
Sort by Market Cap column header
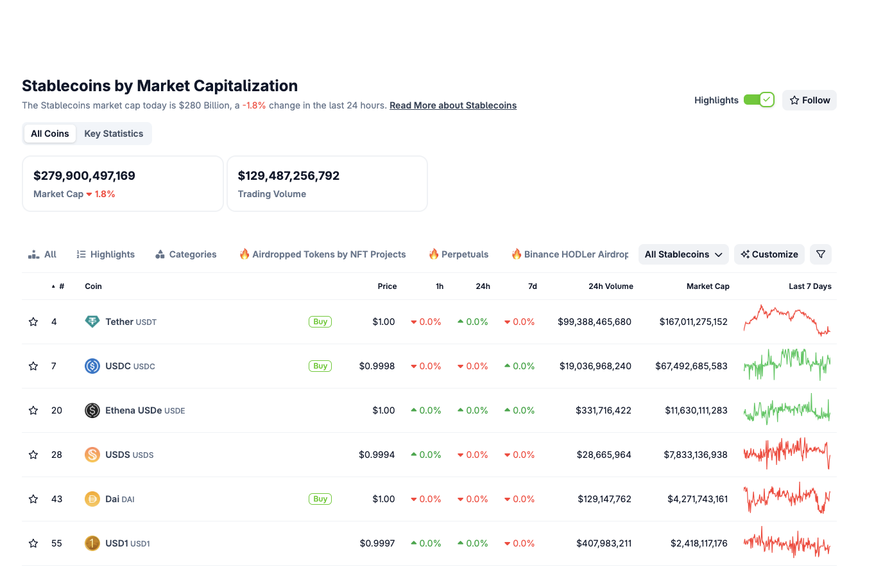tap(708, 286)
